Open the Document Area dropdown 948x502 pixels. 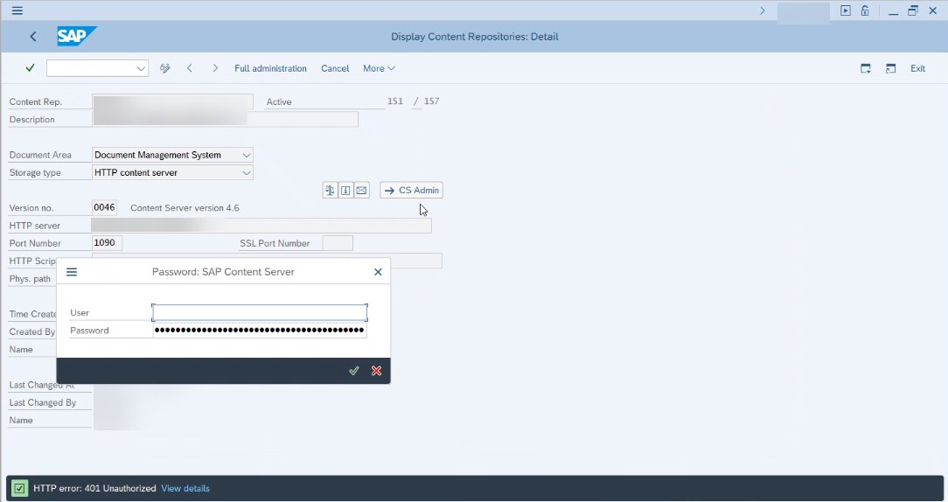point(246,155)
